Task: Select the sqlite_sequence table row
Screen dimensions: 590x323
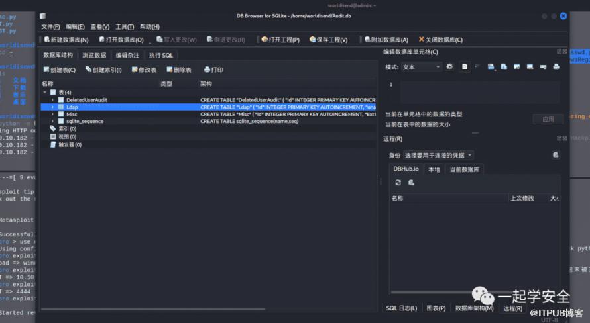Action: pos(208,121)
